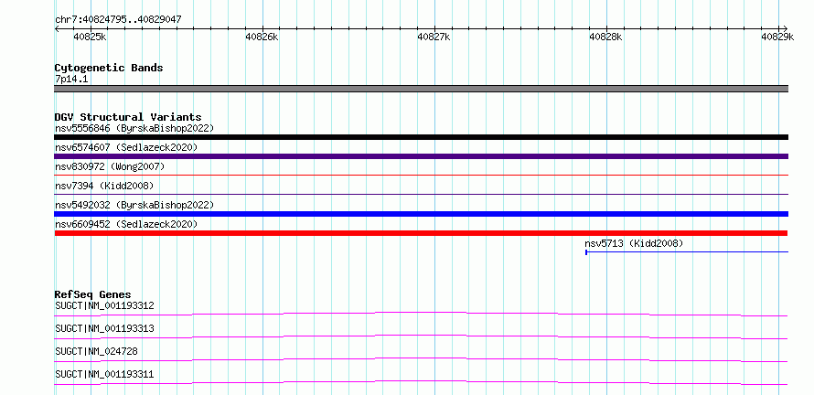Open the SUGCT|NM_024728 transcript label
The image size is (814, 395).
click(97, 351)
